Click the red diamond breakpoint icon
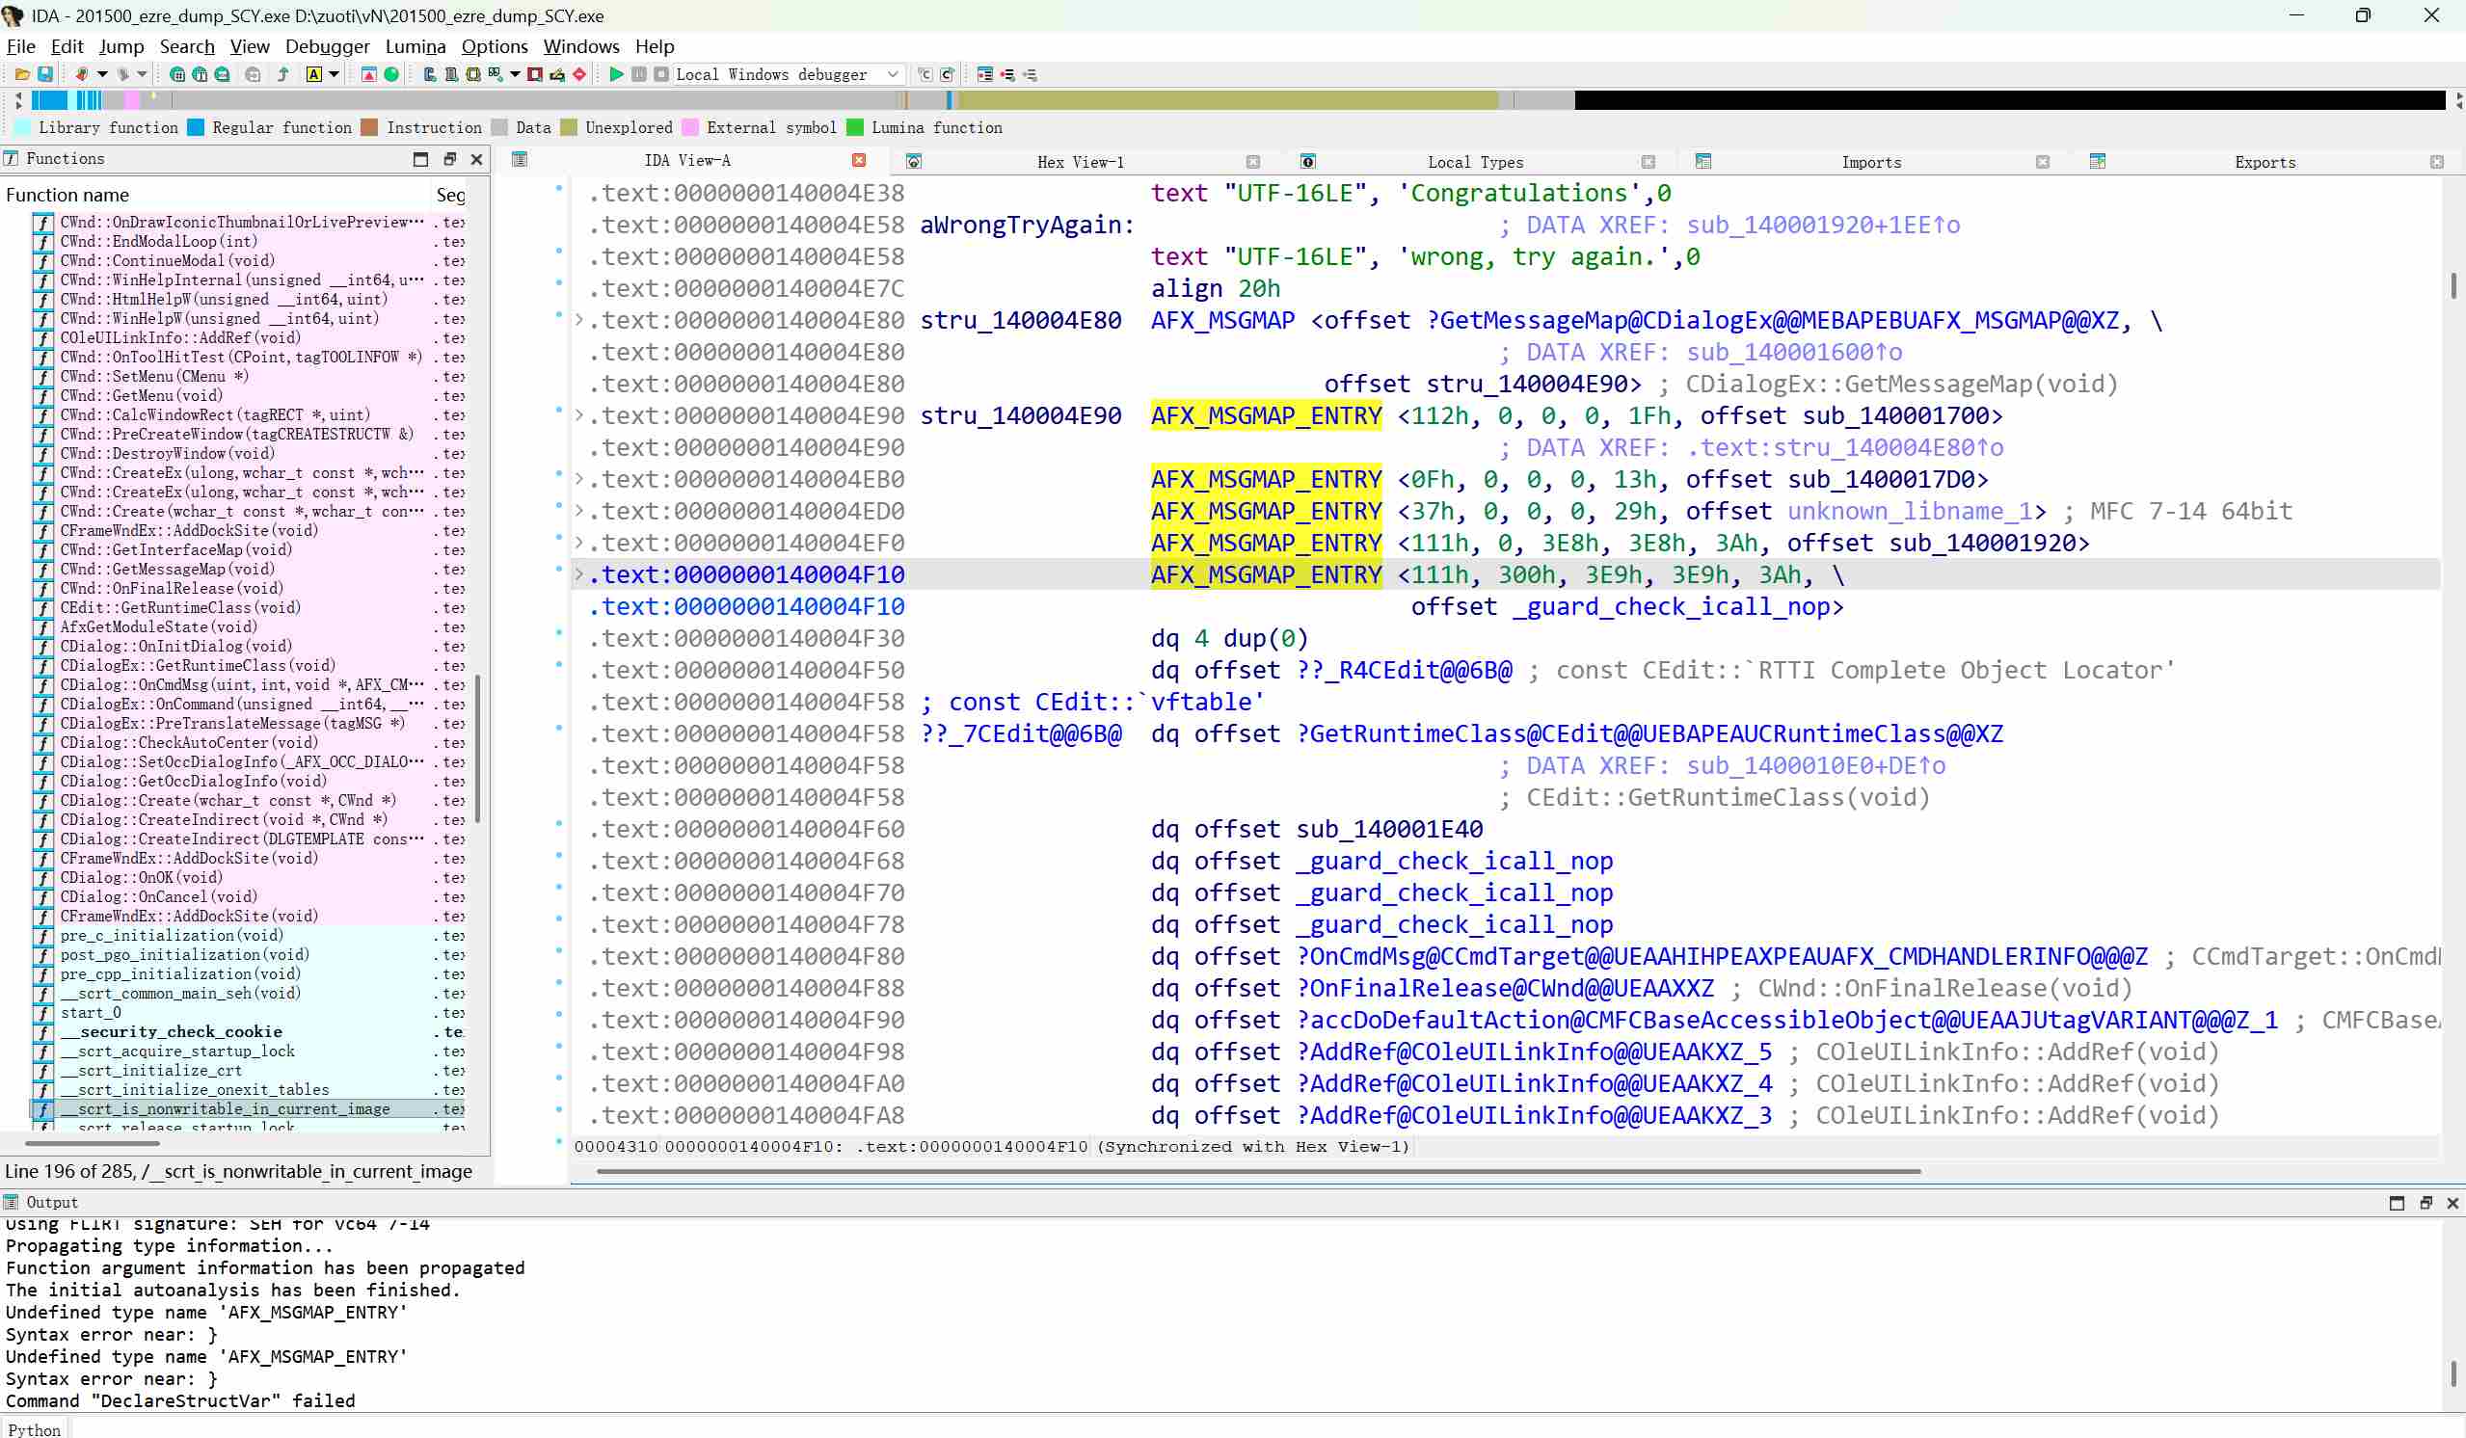 tap(579, 74)
